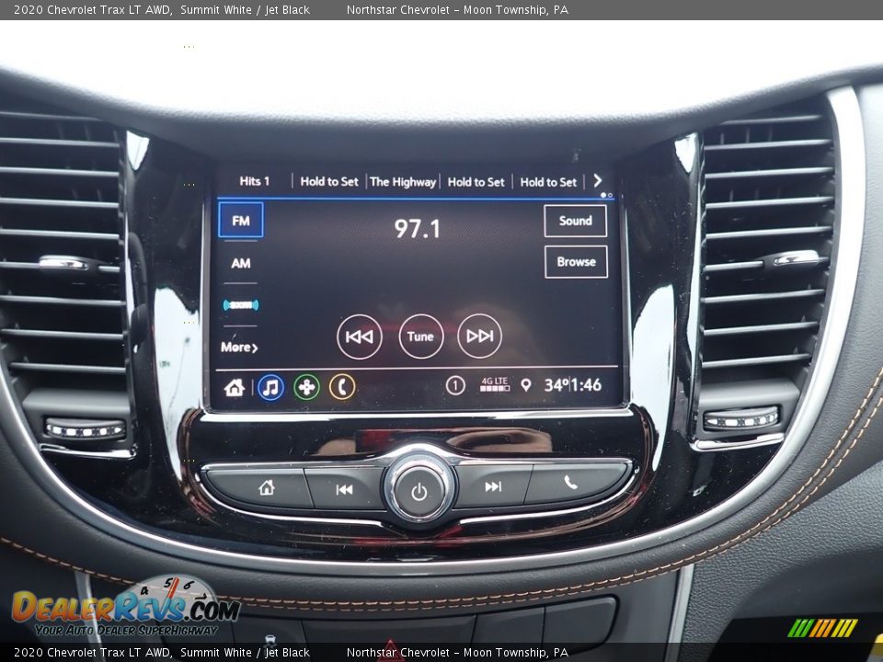Expand More audio sources
This screenshot has width=883, height=662.
pos(239,348)
